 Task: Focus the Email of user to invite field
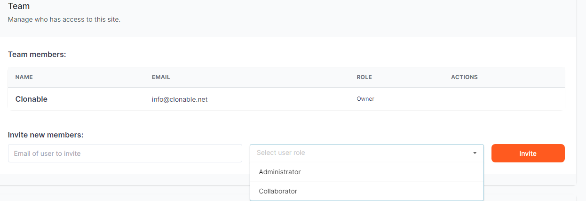pos(125,153)
